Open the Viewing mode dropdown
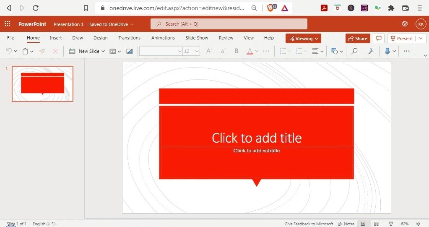 303,38
